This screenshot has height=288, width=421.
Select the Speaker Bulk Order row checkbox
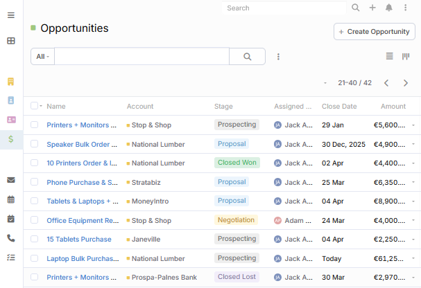point(34,144)
